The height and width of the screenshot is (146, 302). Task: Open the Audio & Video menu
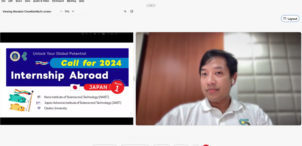[x=41, y=1]
